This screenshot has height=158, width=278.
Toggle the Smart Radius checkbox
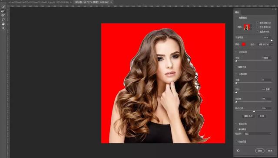point(236,67)
